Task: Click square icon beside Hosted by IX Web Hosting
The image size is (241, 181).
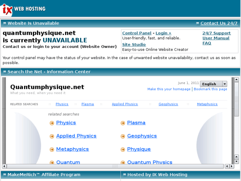Action: (x=125, y=175)
